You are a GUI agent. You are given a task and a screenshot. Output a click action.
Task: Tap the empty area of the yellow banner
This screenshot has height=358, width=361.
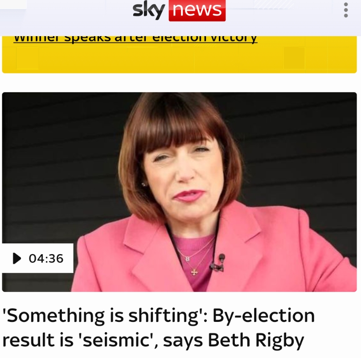coord(179,59)
